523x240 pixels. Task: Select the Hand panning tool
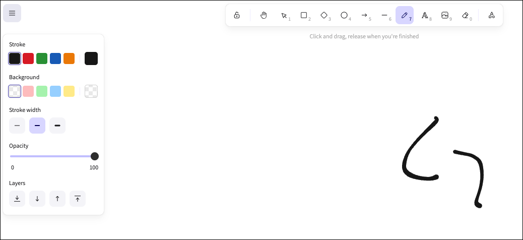264,15
